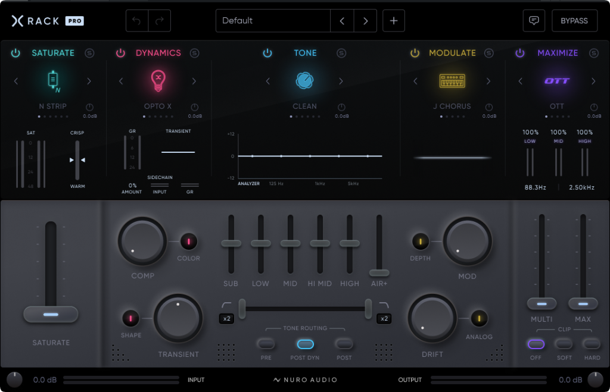Set tone routing to PRE
The width and height of the screenshot is (610, 392).
coord(266,344)
